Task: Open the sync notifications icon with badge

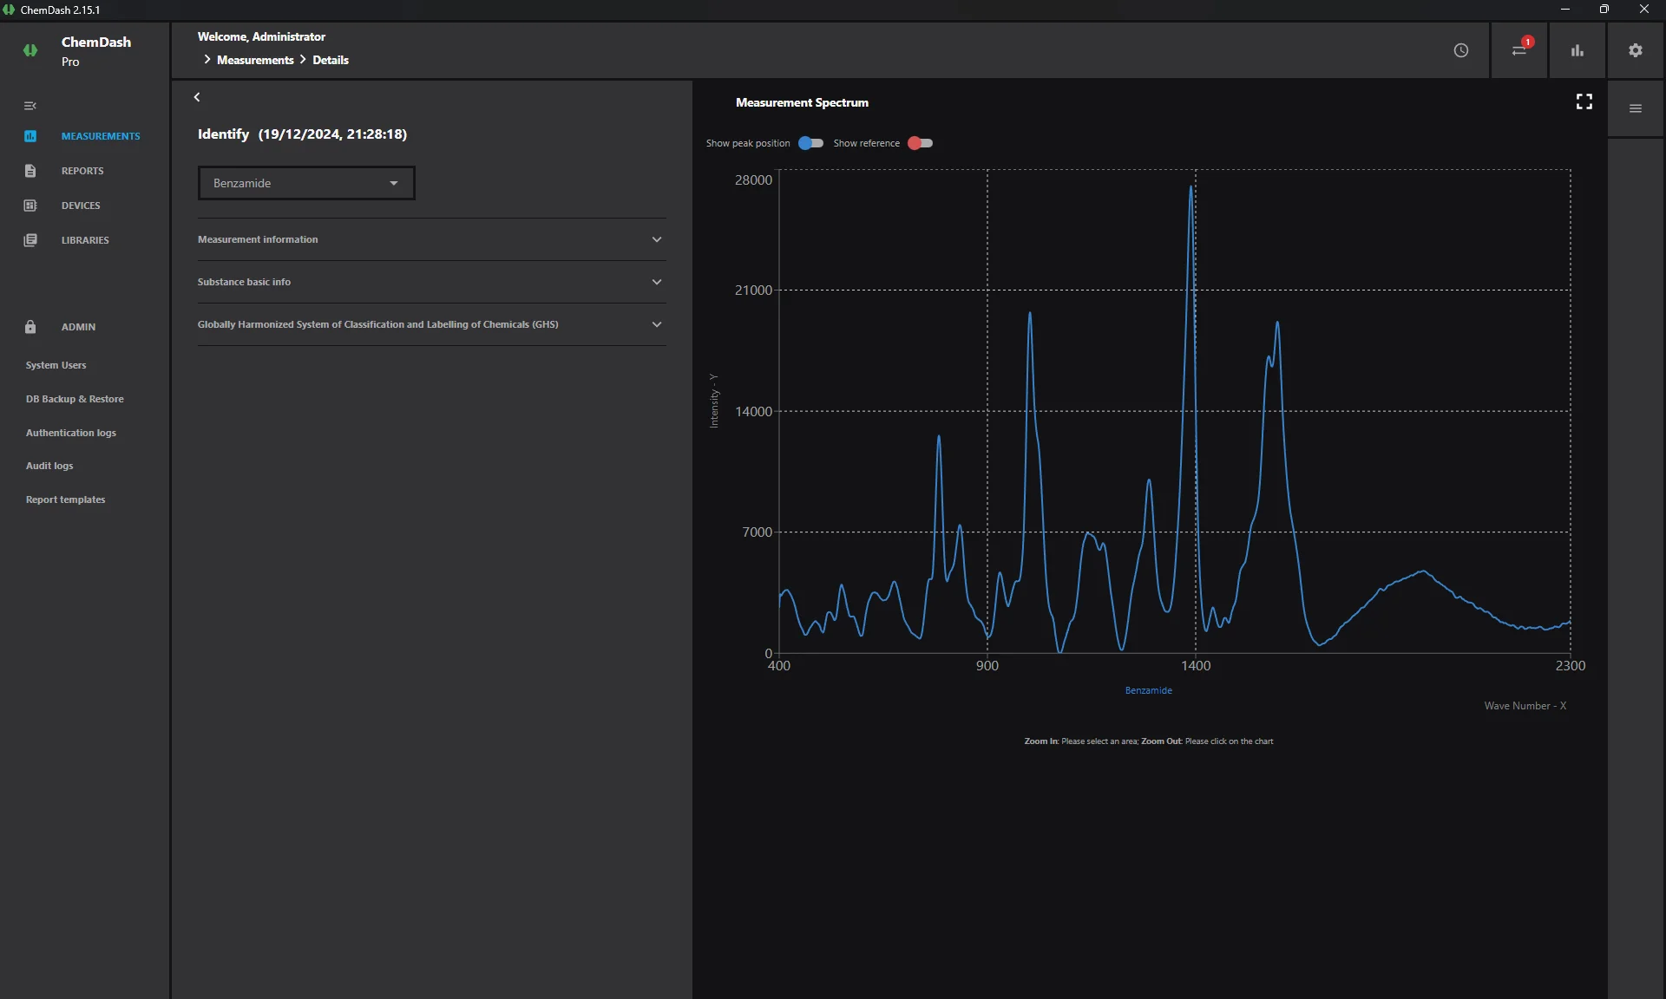Action: pos(1519,49)
